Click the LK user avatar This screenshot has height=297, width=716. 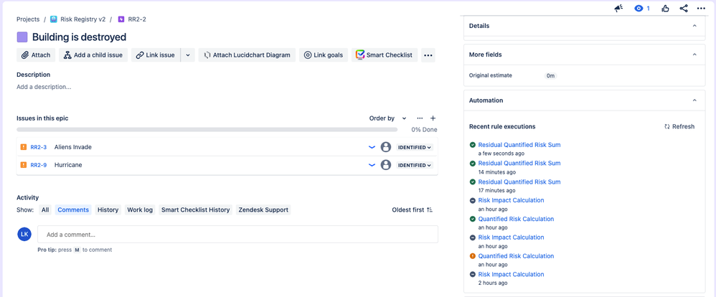click(x=24, y=234)
